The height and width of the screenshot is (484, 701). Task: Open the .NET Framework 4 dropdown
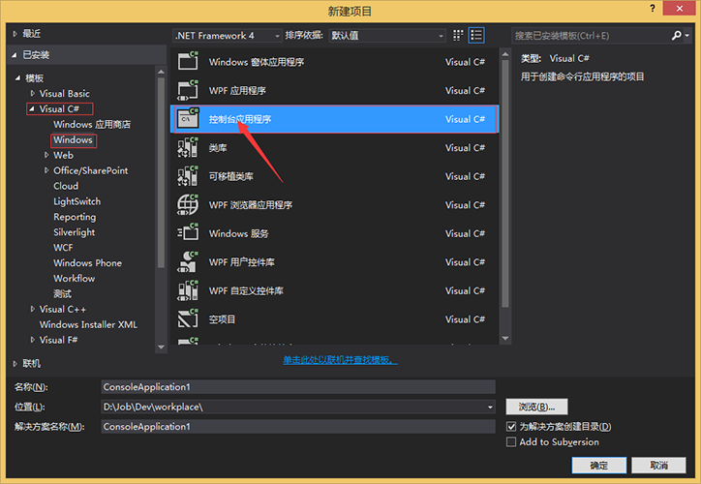click(228, 35)
